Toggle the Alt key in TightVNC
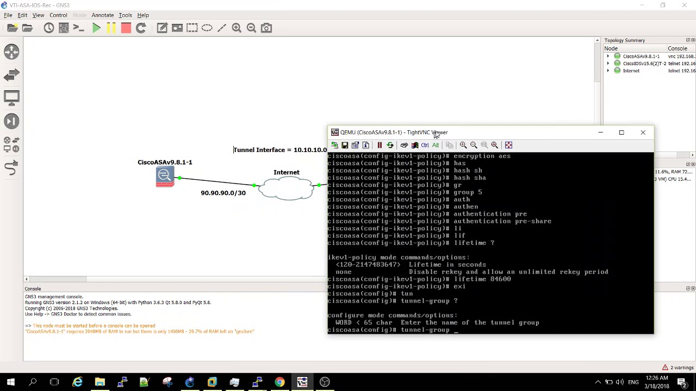696x391 pixels. click(x=436, y=145)
